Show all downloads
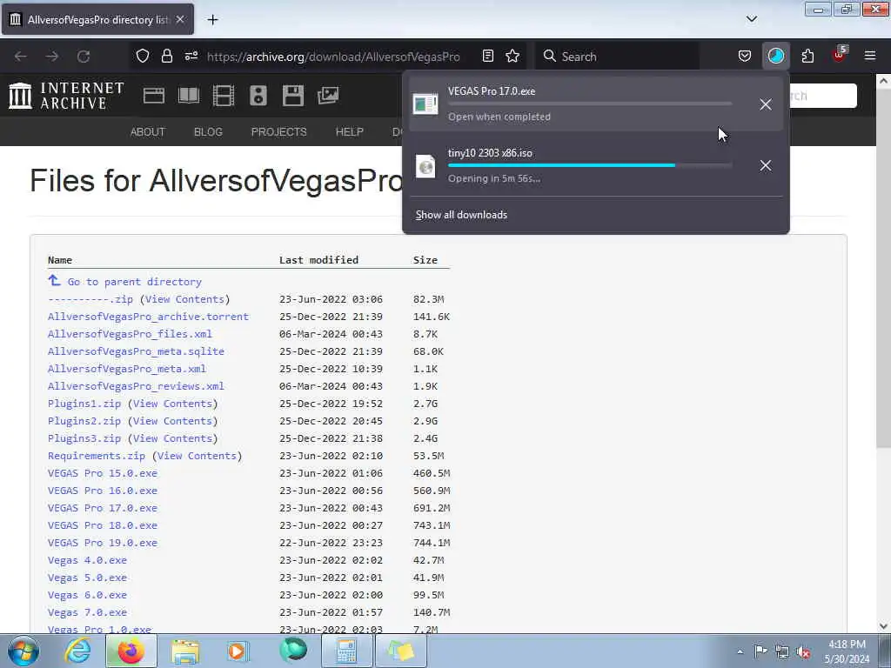891x668 pixels. pyautogui.click(x=461, y=215)
